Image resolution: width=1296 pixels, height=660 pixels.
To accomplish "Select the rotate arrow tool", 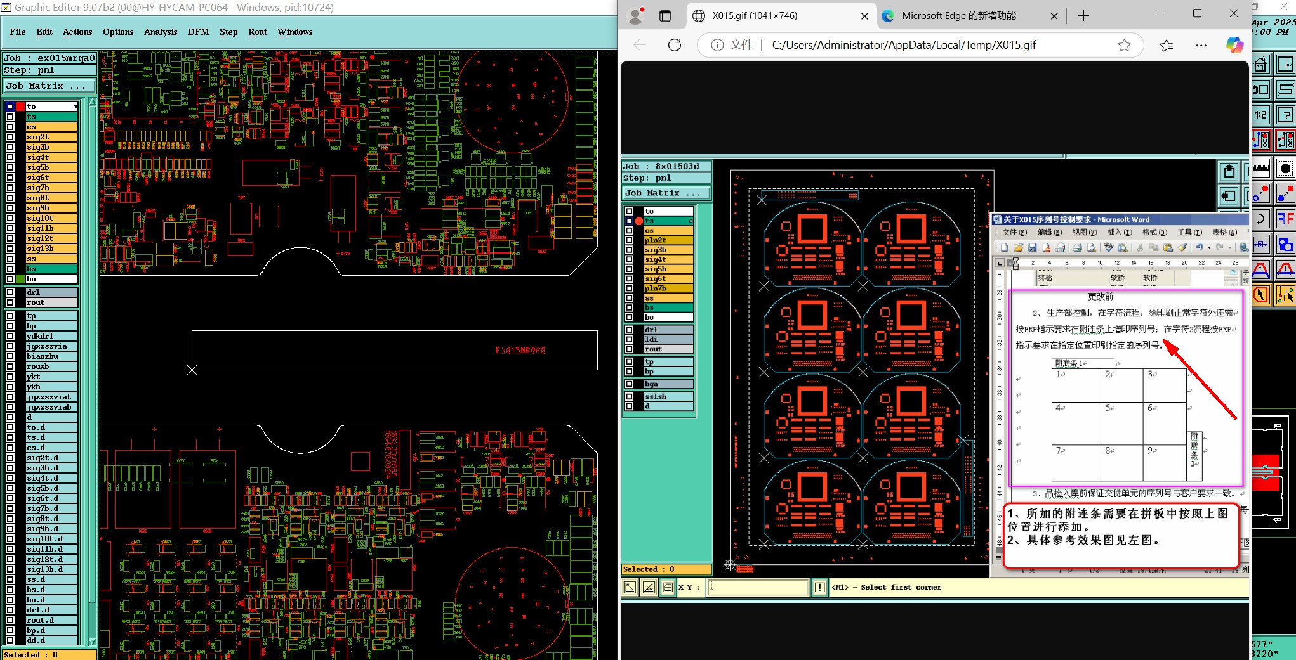I will pyautogui.click(x=1261, y=219).
